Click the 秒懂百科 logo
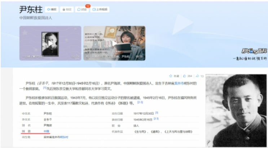Viewport: 268px width, 148px height. [x=254, y=51]
